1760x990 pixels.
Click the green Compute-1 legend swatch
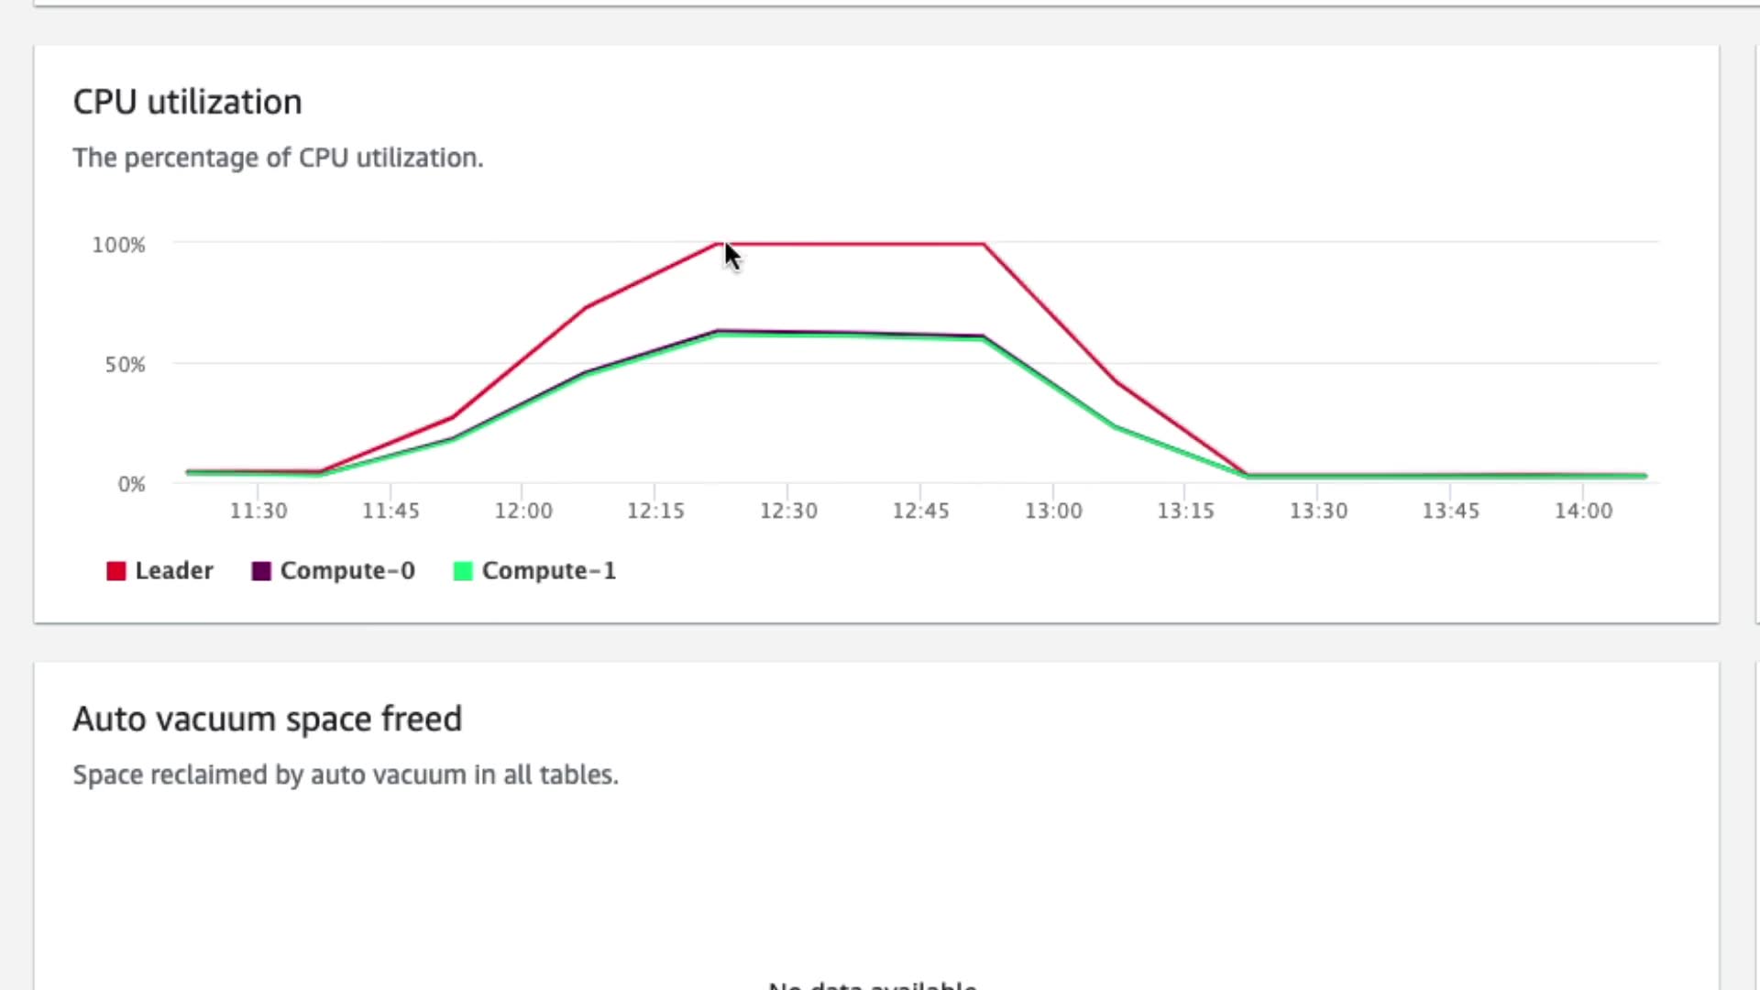tap(463, 571)
